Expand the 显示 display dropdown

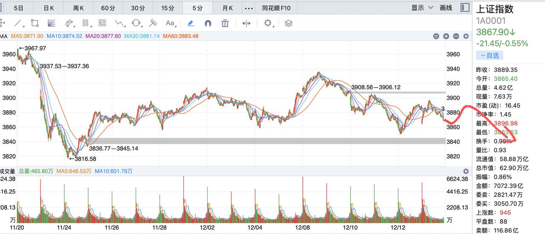coord(422,8)
